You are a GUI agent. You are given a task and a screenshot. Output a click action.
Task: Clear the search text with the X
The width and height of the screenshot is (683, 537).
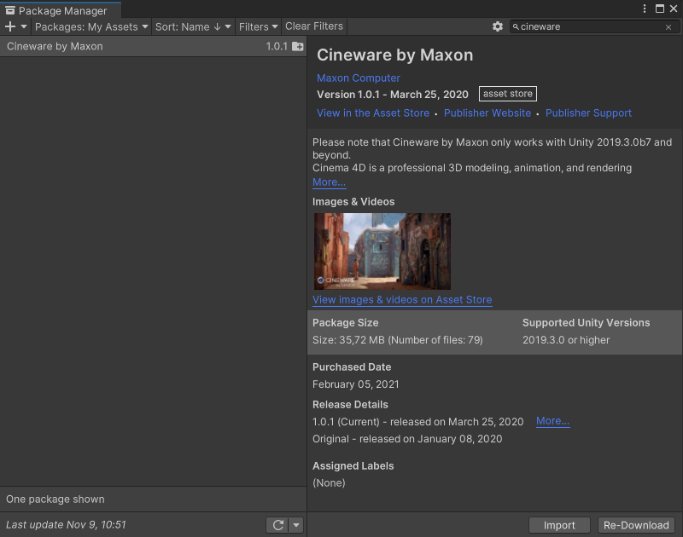(668, 27)
